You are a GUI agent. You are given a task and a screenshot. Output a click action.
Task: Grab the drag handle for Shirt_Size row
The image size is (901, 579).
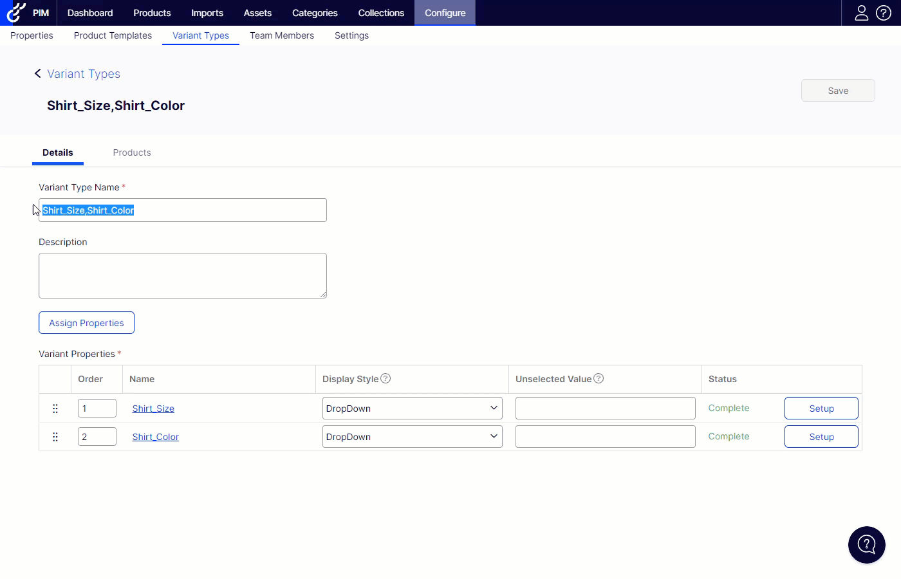(x=55, y=409)
